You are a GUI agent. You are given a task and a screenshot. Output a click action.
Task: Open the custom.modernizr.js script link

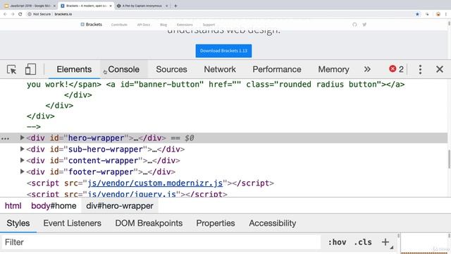coord(155,183)
